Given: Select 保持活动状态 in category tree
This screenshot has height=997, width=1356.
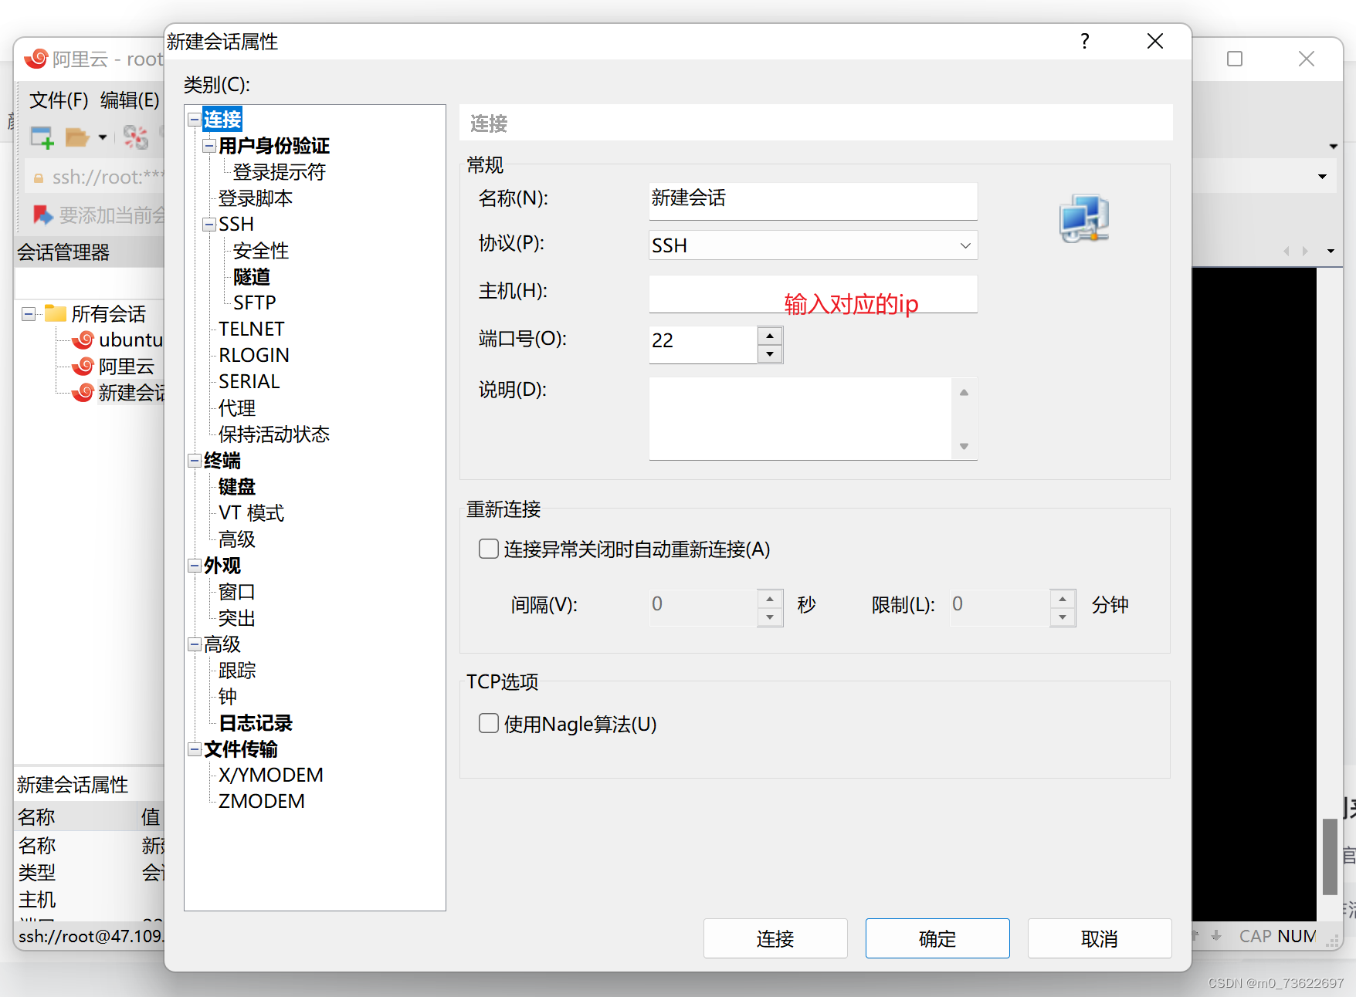Looking at the screenshot, I should (273, 434).
